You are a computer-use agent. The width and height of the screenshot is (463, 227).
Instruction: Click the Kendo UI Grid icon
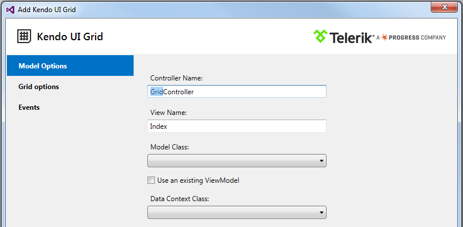click(24, 36)
